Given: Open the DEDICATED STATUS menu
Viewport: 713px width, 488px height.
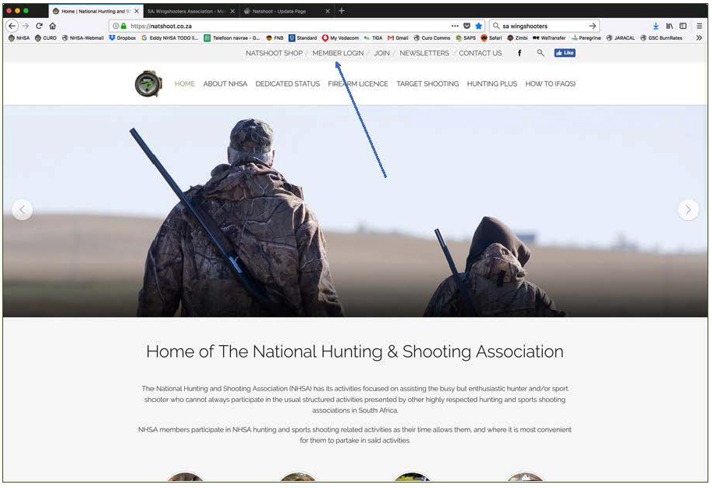Looking at the screenshot, I should [287, 84].
